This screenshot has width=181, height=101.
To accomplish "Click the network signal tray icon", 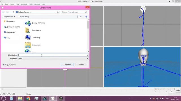I will point(160,98).
